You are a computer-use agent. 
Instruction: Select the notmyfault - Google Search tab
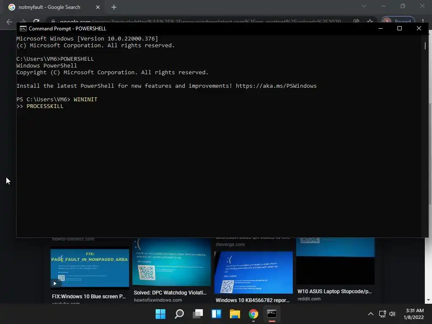click(x=54, y=7)
